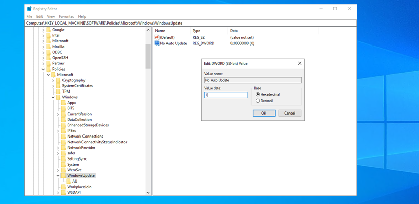Open the Help menu
Viewport: 419px width, 204px height.
point(82,16)
